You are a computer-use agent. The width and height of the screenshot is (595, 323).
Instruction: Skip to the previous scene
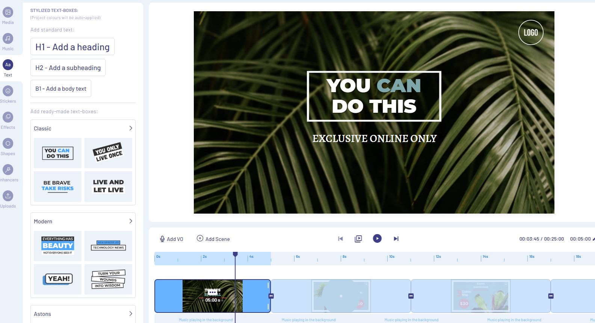pyautogui.click(x=340, y=239)
